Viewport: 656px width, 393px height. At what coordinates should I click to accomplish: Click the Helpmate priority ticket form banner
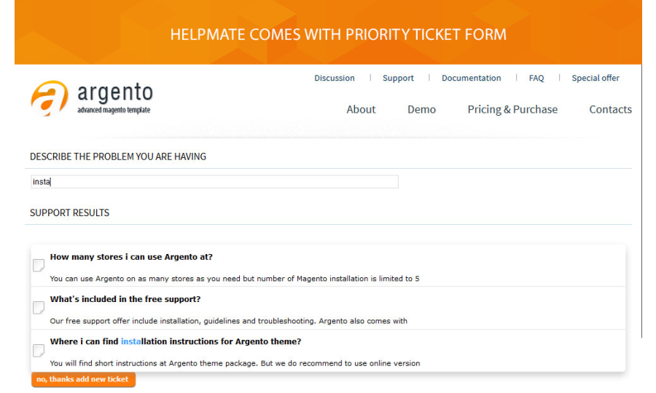point(338,34)
